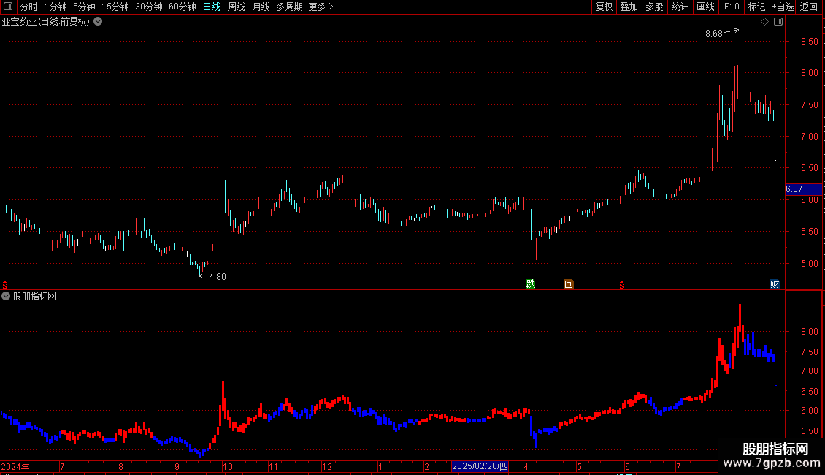
Task: Open the 多周期 multi-period view
Action: click(289, 7)
